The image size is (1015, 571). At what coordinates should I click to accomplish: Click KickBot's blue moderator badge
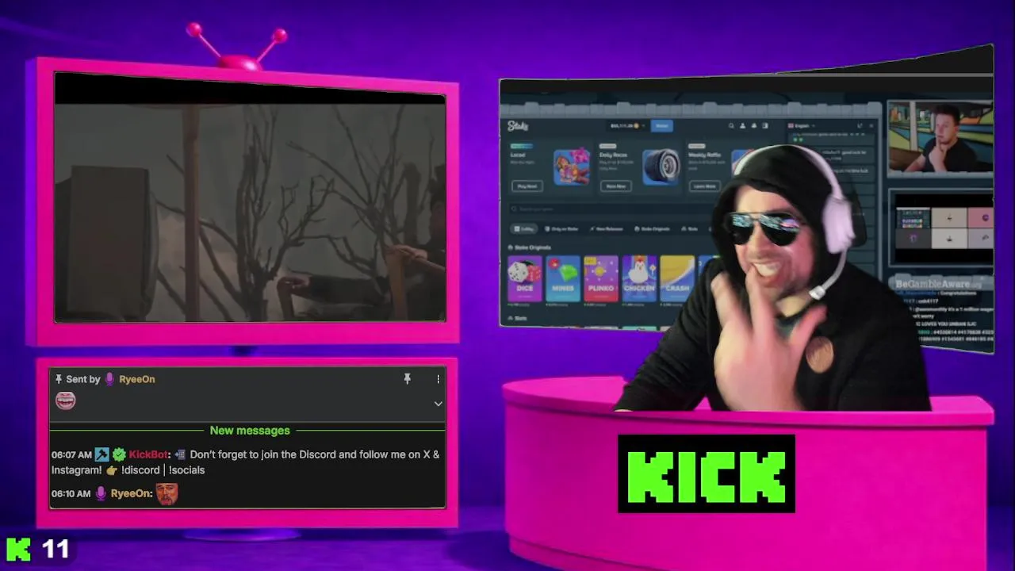[101, 454]
